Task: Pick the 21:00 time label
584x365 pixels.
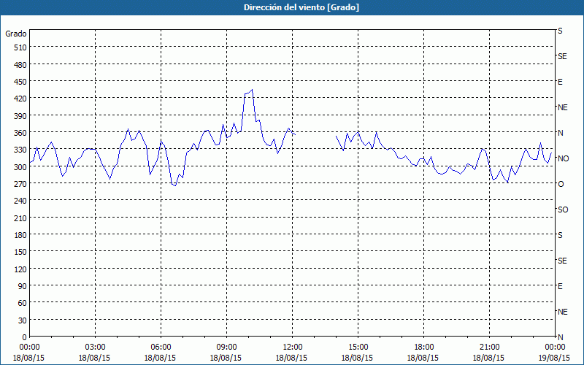Action: click(x=489, y=347)
